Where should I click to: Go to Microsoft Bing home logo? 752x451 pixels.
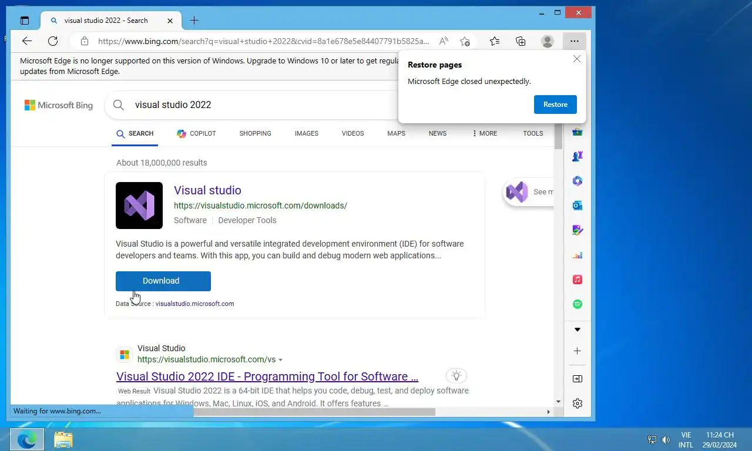tap(59, 105)
